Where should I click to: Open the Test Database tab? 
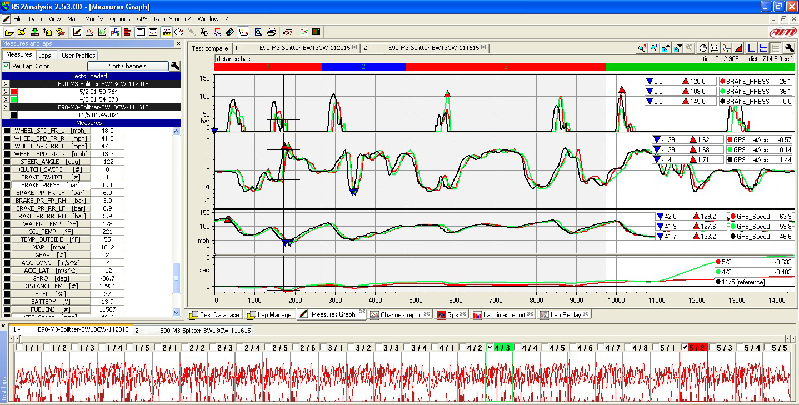point(214,314)
